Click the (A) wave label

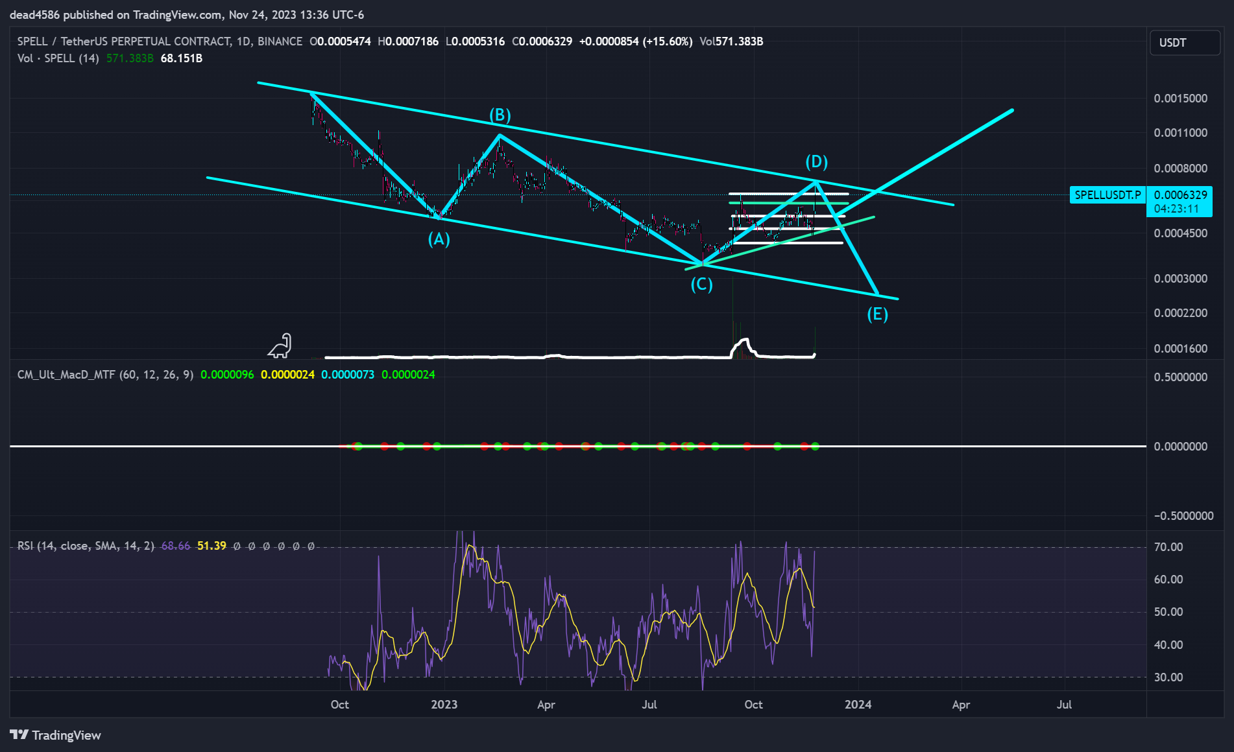(x=439, y=239)
